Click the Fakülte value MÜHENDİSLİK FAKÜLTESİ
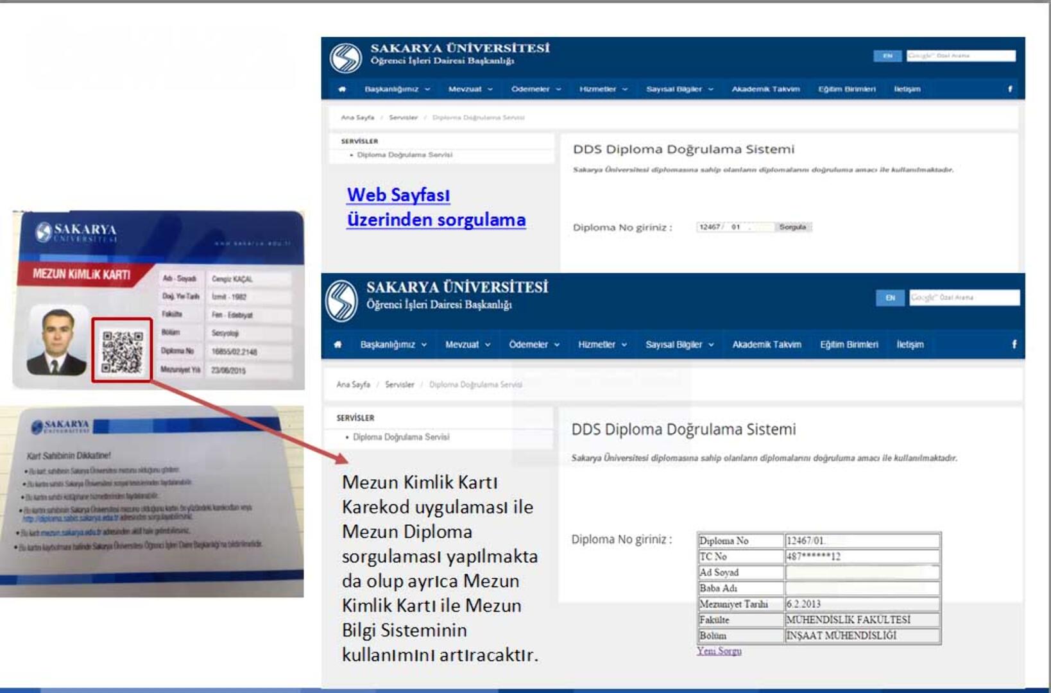The image size is (1051, 693). tap(862, 620)
